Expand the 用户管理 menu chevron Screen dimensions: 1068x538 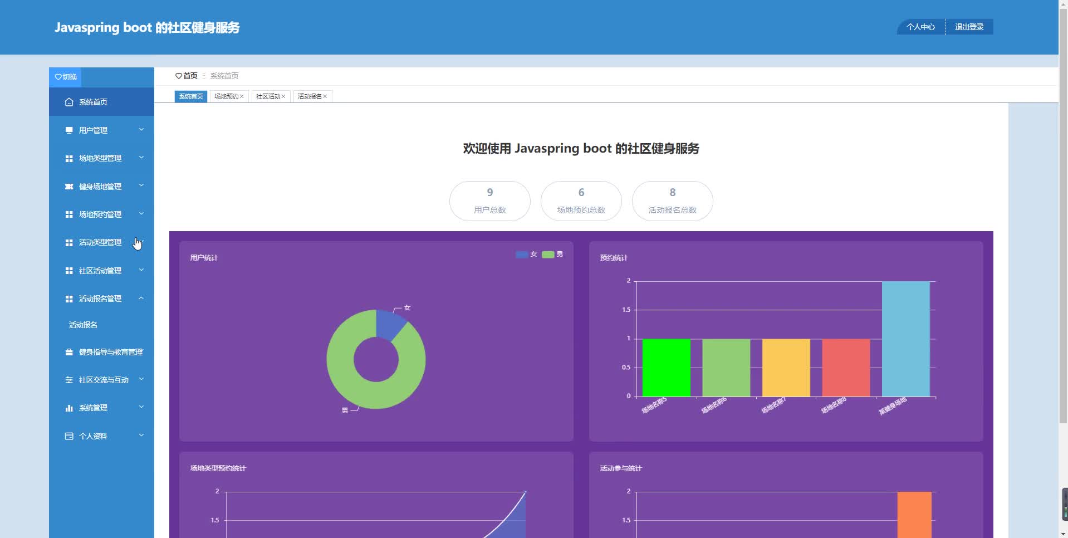(x=141, y=130)
